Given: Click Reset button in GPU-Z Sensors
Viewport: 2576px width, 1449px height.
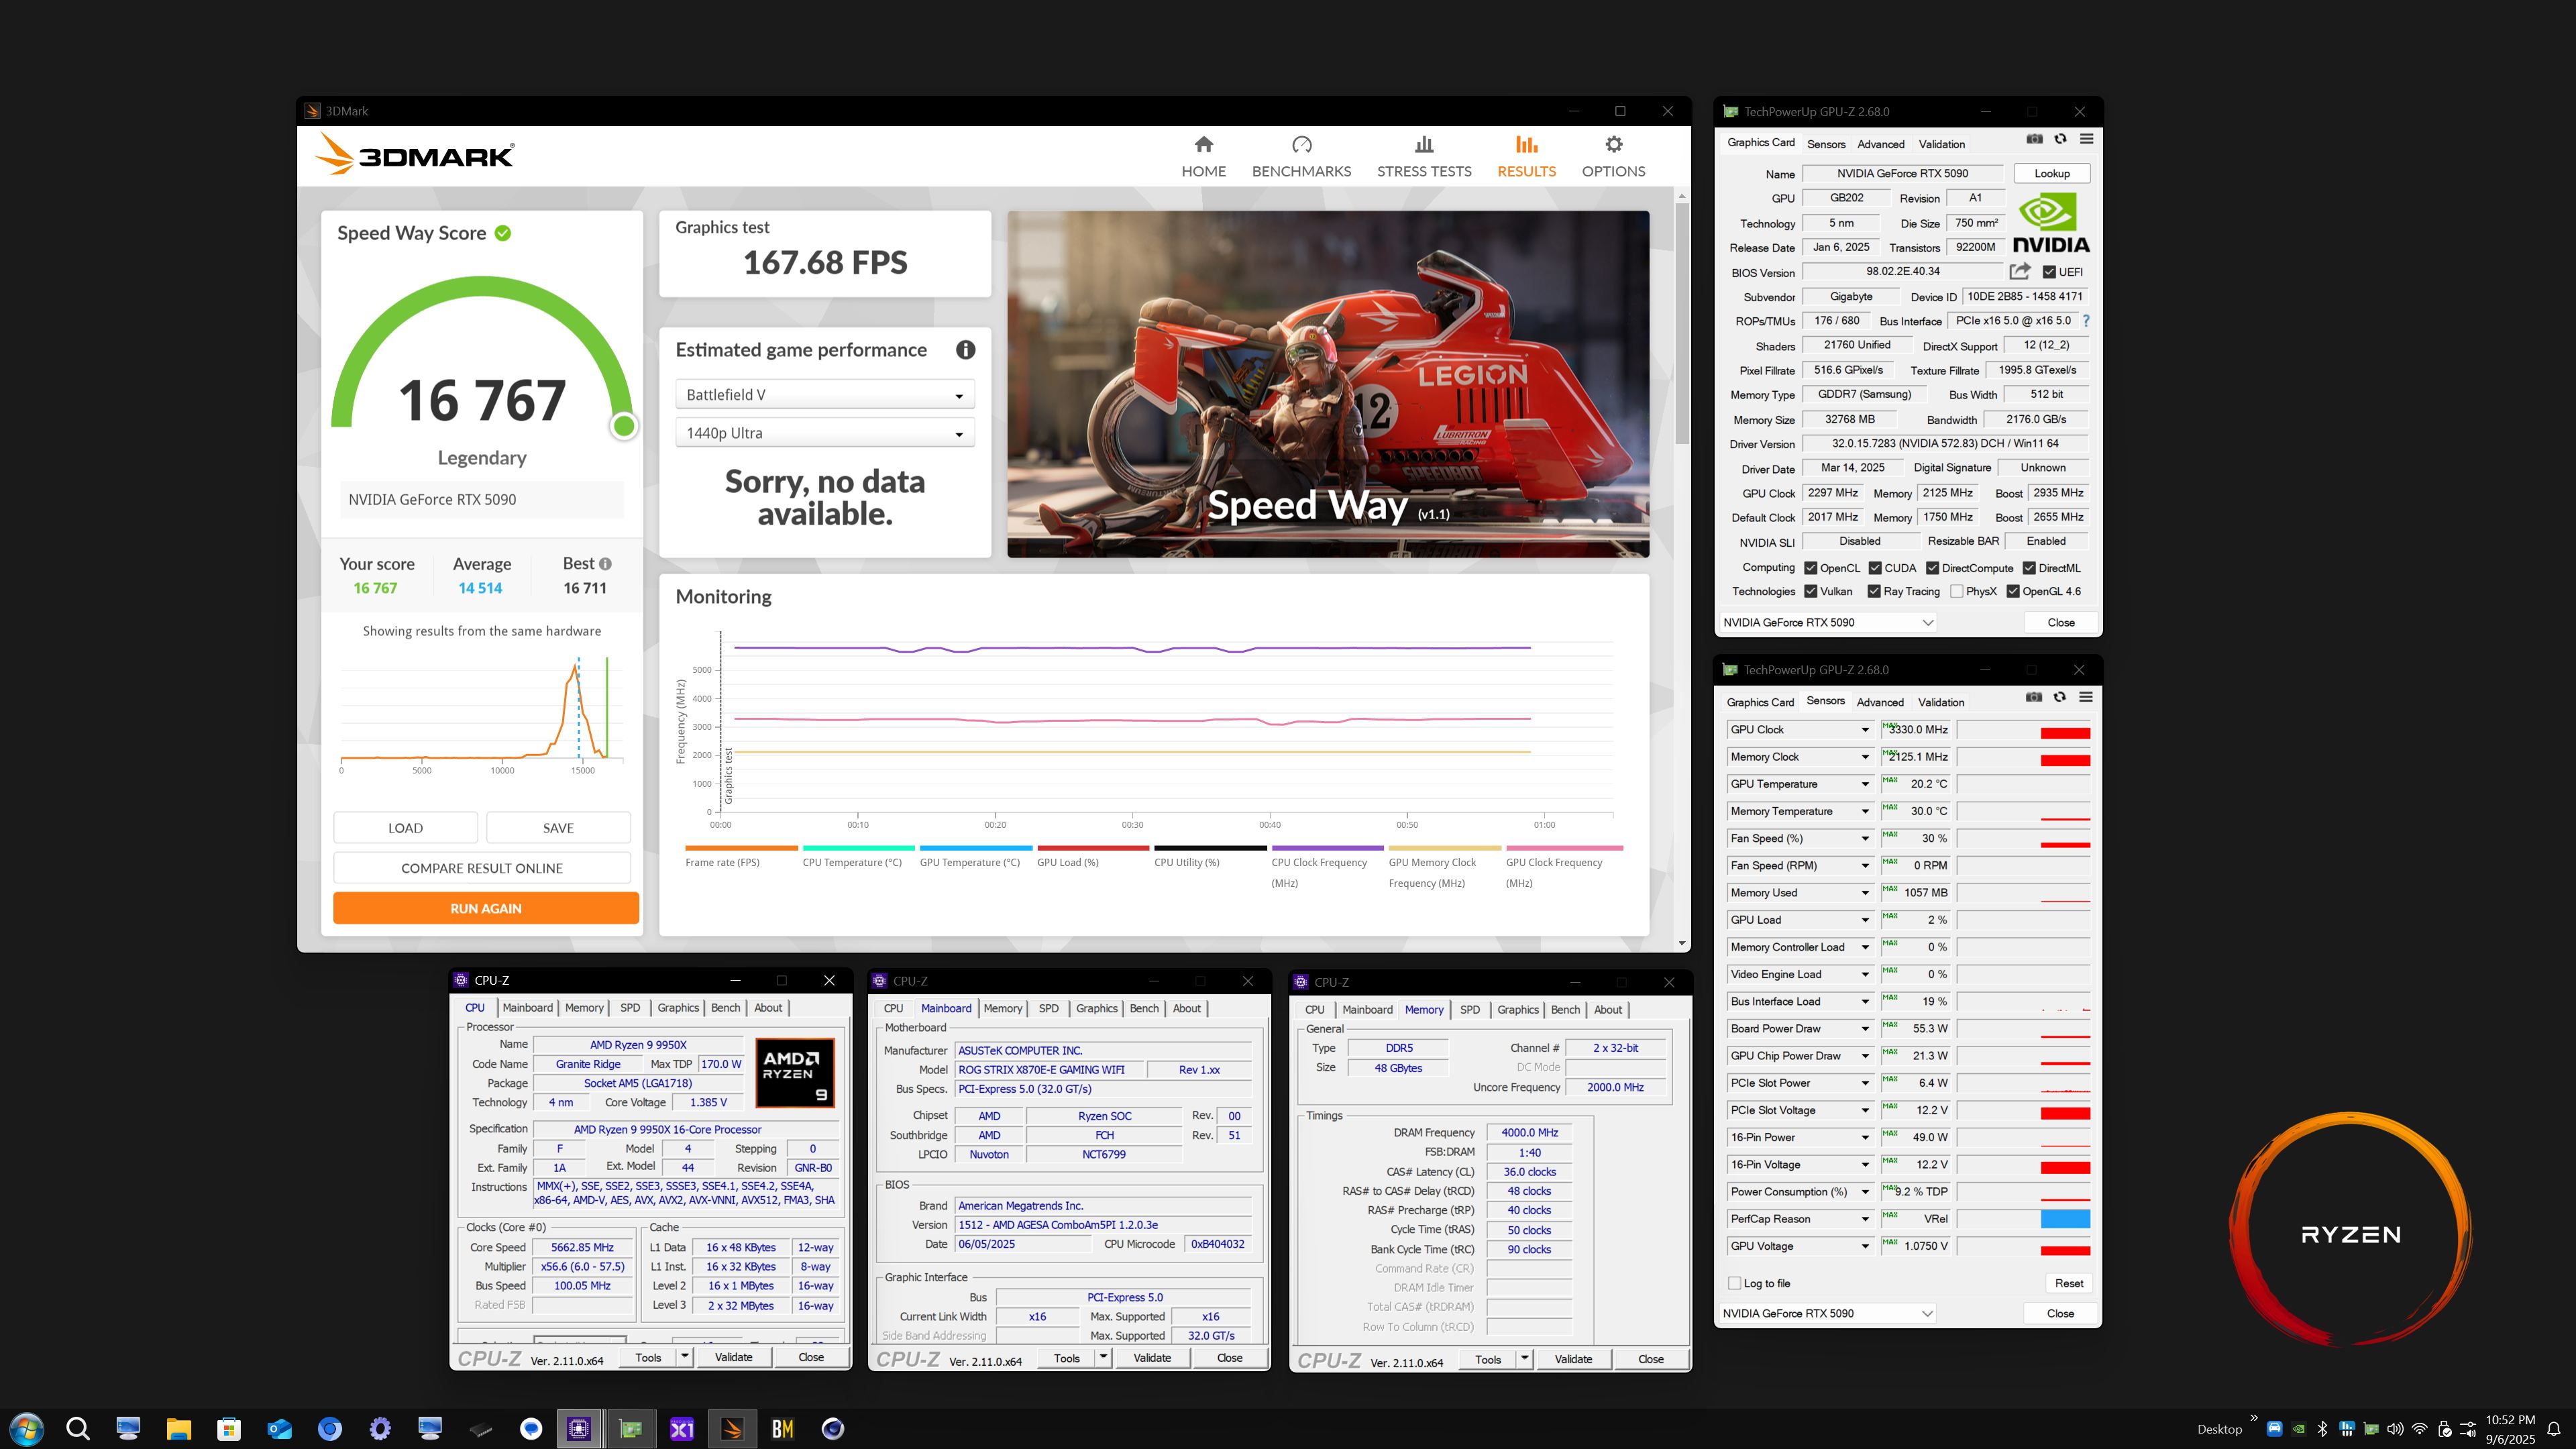Looking at the screenshot, I should [x=2068, y=1283].
